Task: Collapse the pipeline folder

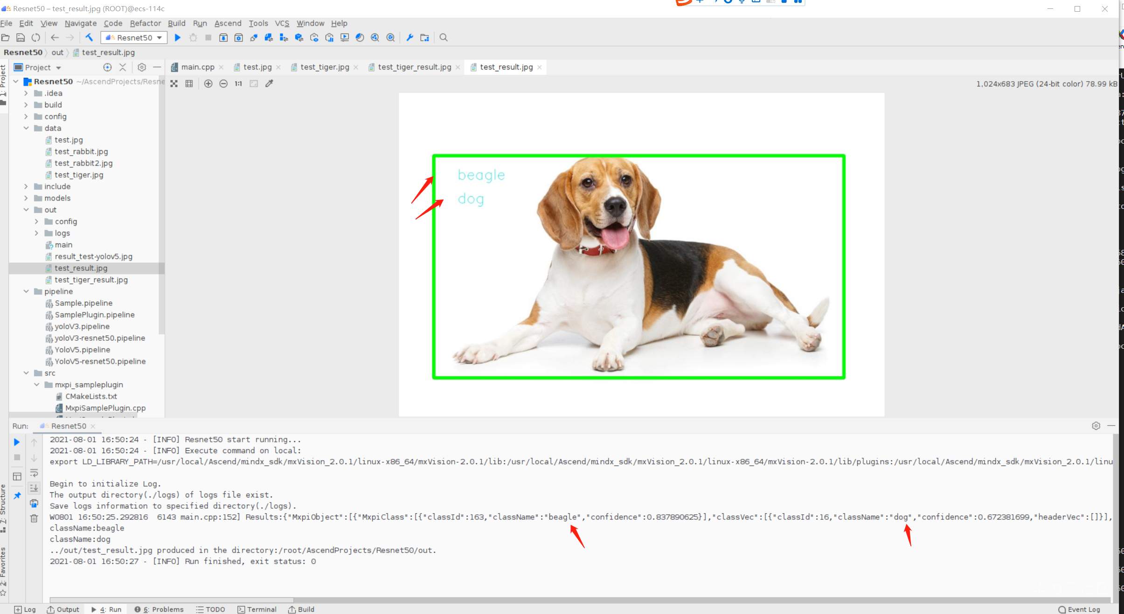Action: [x=26, y=291]
